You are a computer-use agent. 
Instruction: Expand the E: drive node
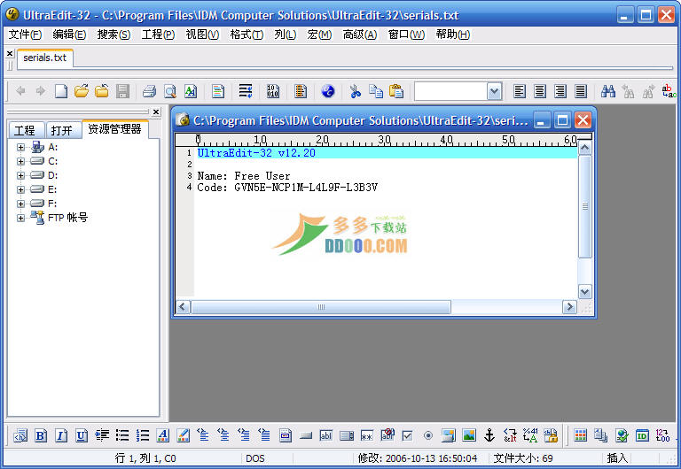(x=20, y=189)
